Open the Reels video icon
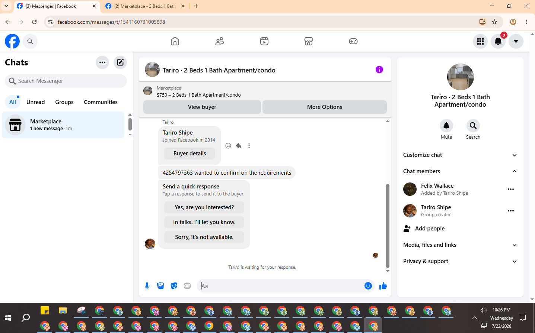Image resolution: width=535 pixels, height=333 pixels. click(x=264, y=41)
